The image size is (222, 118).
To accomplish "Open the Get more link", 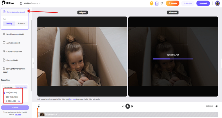I will 18,115.
